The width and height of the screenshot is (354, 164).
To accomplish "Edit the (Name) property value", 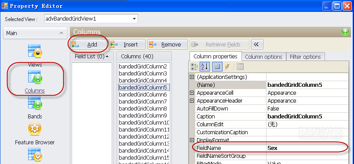I will pos(307,85).
